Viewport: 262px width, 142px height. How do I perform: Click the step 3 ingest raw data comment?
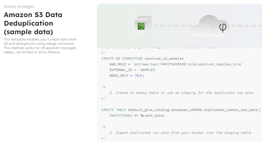(x=180, y=133)
